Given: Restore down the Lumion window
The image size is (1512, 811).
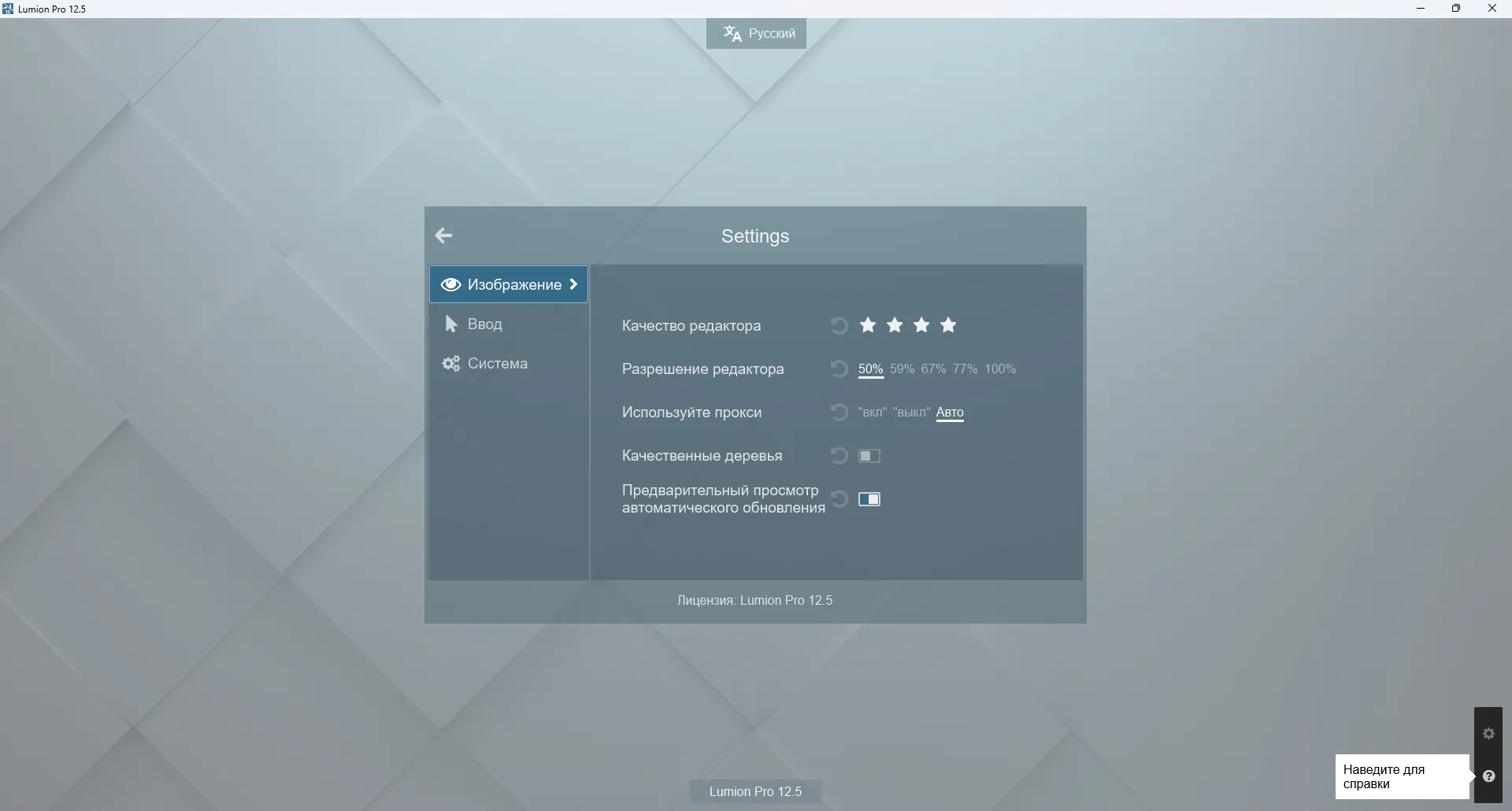Looking at the screenshot, I should click(1456, 9).
